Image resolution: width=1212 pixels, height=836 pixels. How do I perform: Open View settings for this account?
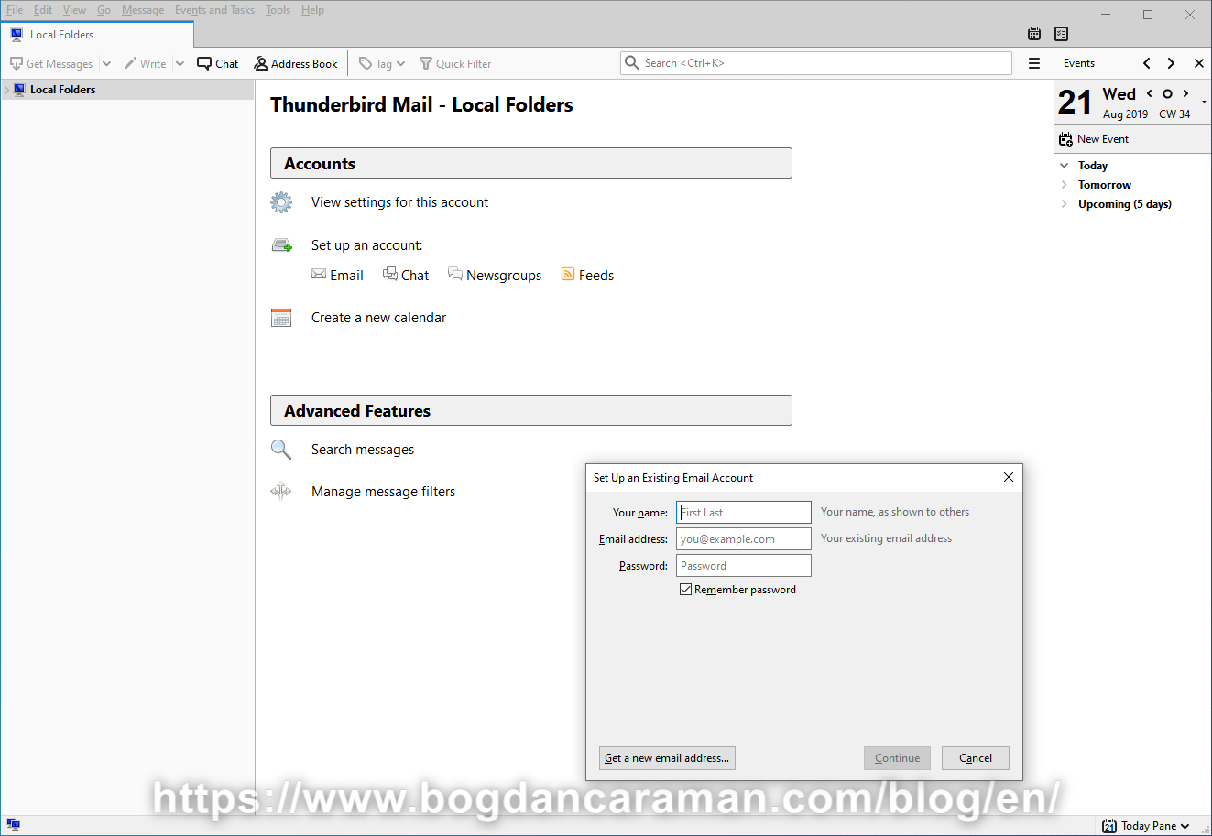click(x=399, y=202)
